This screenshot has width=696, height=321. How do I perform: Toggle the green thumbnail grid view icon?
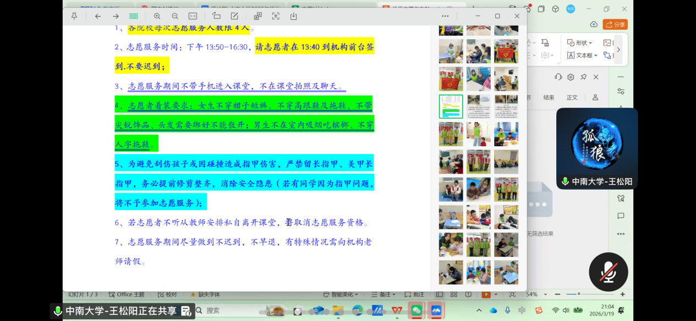pyautogui.click(x=134, y=16)
